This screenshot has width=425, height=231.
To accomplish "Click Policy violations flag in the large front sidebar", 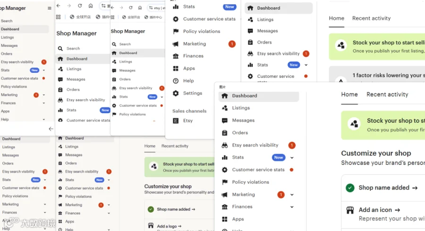I will tap(225, 182).
